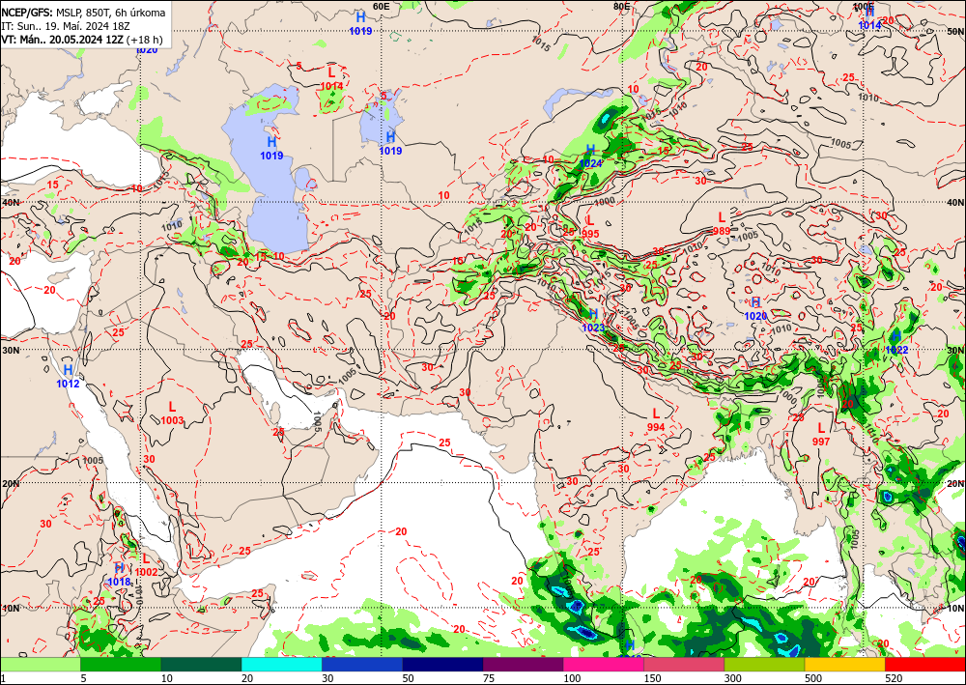Screen dimensions: 966x685
Task: Pick the navy 50–75 mm legend swatch
Action: tap(442, 665)
